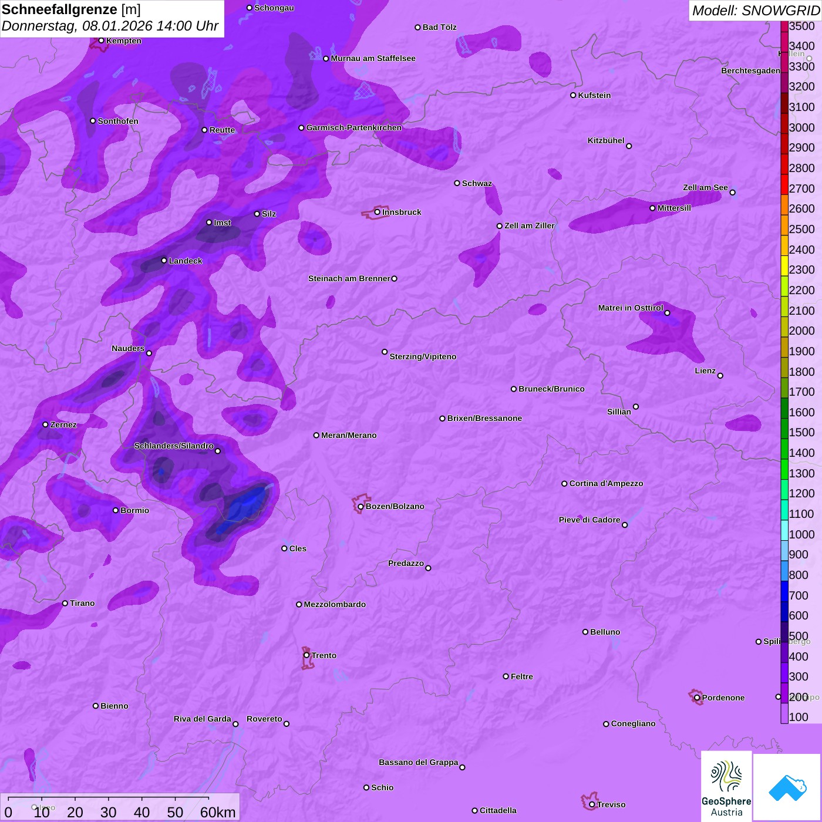Viewport: 822px width, 822px height.
Task: Click the 'Silz' label
Action: [x=269, y=214]
